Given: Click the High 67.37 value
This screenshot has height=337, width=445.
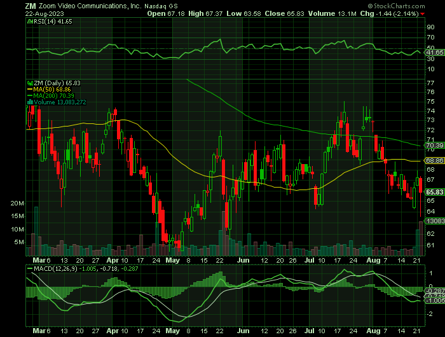Looking at the screenshot, I should click(x=205, y=13).
